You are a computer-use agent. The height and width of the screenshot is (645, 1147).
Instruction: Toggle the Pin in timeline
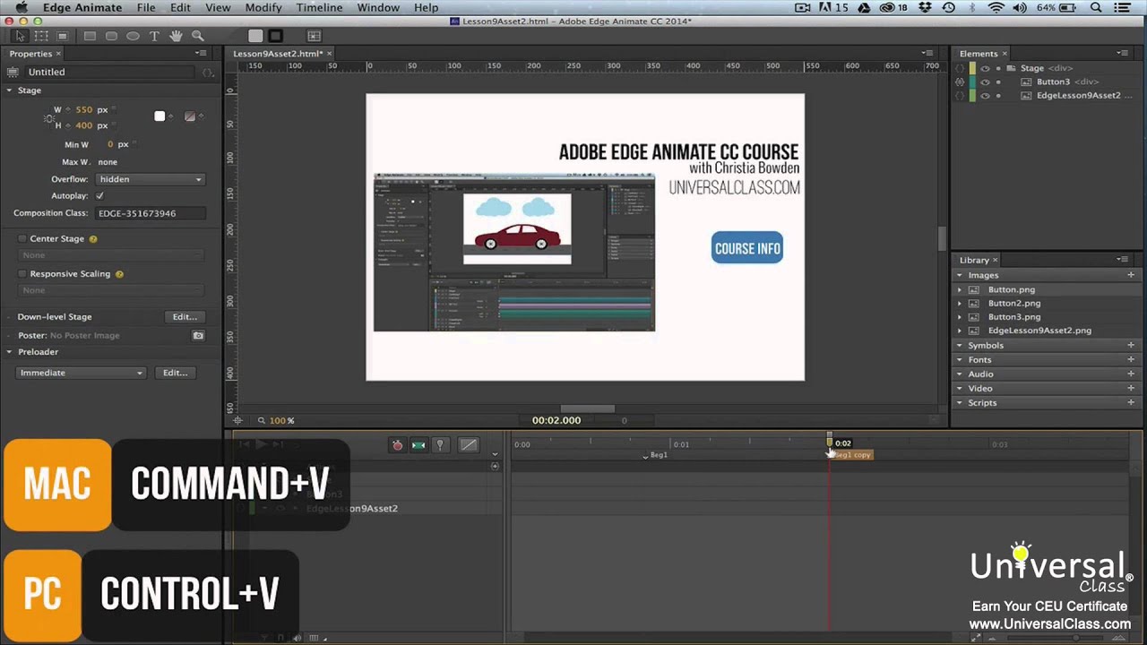click(x=440, y=445)
